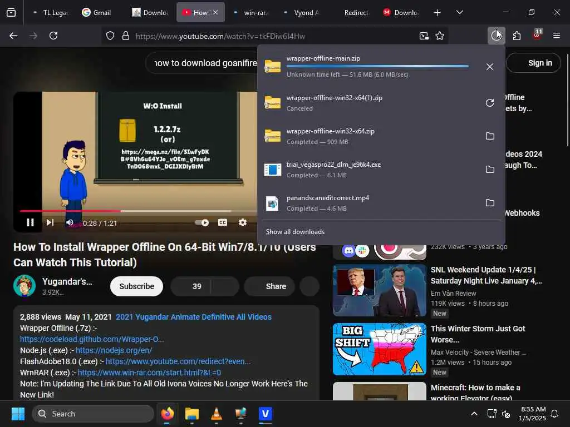Mute the video volume
This screenshot has height=427, width=570.
pyautogui.click(x=70, y=222)
